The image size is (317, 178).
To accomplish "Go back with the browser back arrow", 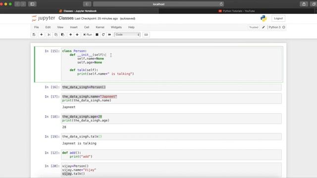I will (x=17, y=4).
